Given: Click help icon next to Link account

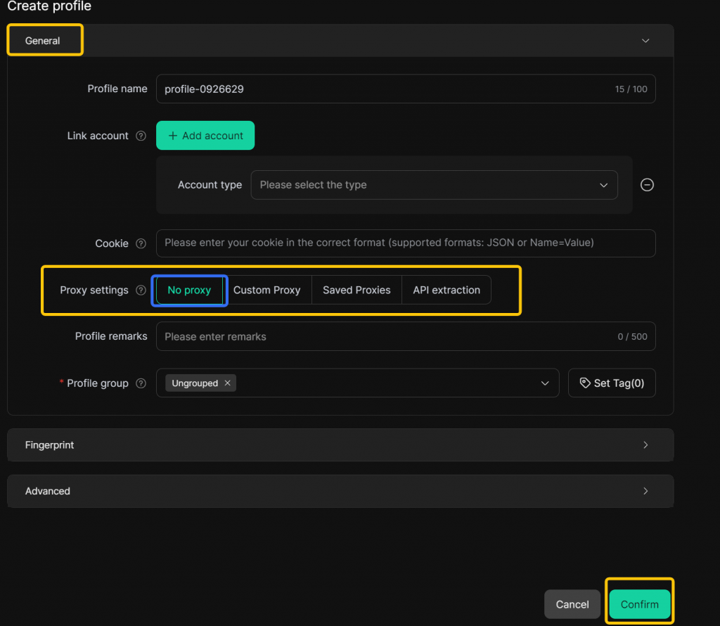Looking at the screenshot, I should (x=141, y=136).
